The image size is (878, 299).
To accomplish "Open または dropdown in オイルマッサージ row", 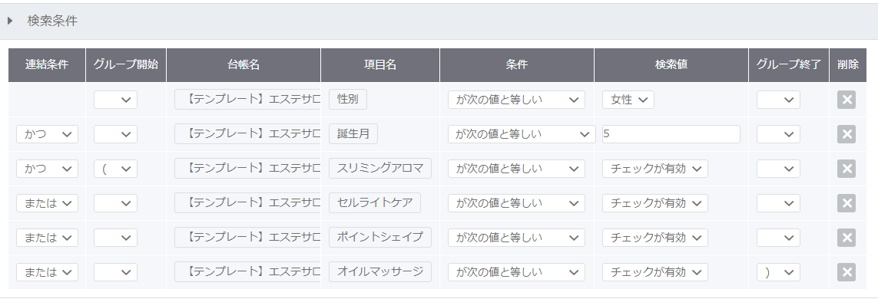I will click(x=47, y=272).
